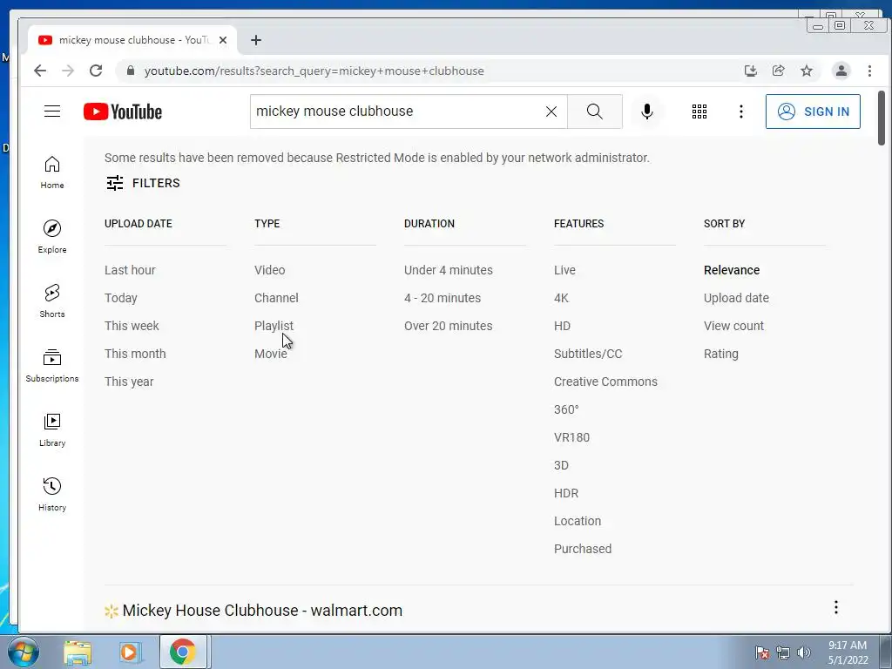This screenshot has width=892, height=669.
Task: Sort by Rating
Action: coord(720,354)
